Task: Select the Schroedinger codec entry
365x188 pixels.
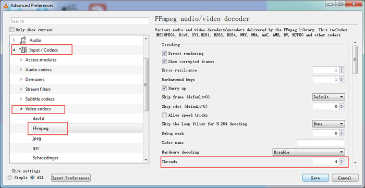Action: pos(45,158)
